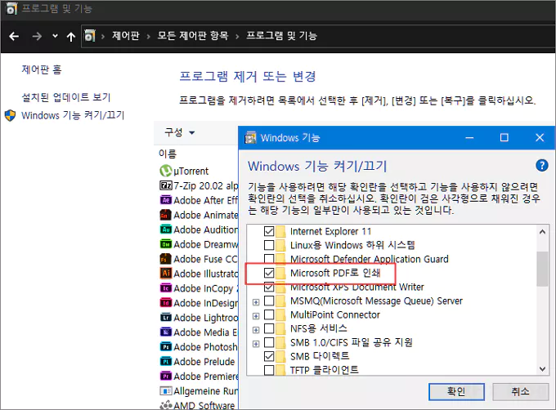Check the MSMQ Server checkbox

[269, 301]
